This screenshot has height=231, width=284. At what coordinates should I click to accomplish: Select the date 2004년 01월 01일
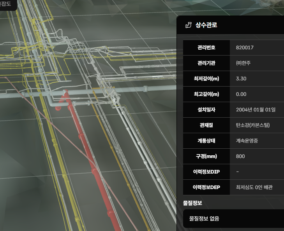(256, 109)
